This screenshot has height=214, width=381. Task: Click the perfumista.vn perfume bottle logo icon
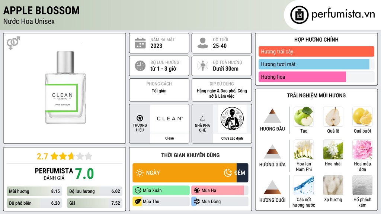[299, 15]
